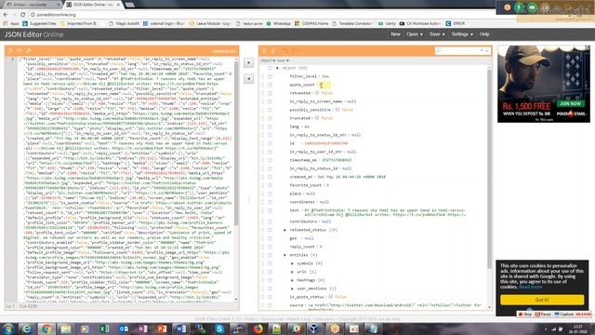Expand the urls array node
The height and width of the screenshot is (335, 595).
[x=292, y=272]
